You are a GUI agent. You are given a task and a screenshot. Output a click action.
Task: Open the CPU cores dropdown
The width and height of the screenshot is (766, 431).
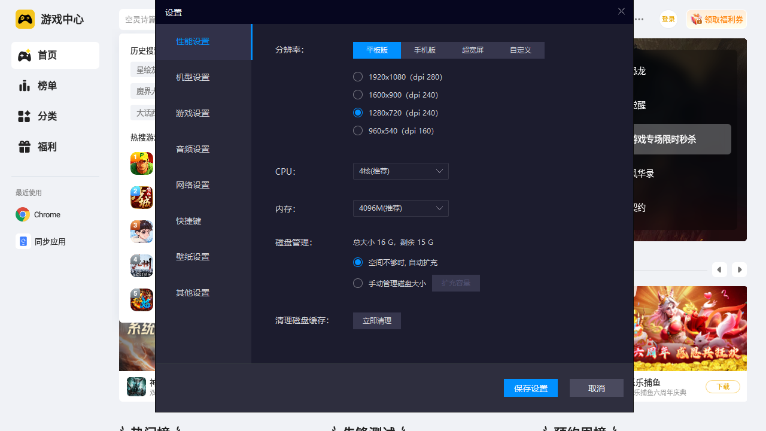tap(400, 171)
